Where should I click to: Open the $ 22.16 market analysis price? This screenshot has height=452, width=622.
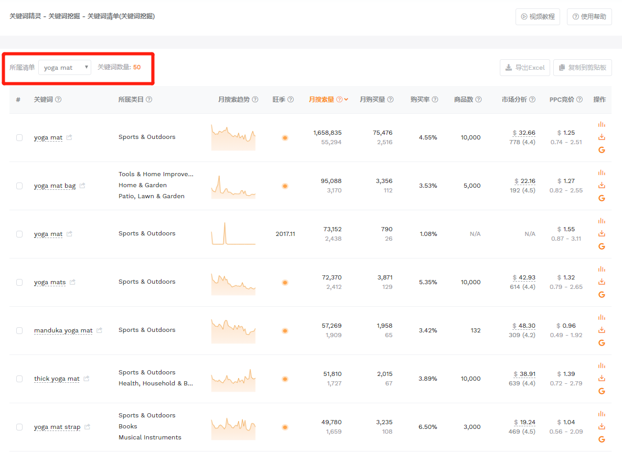pyautogui.click(x=524, y=181)
